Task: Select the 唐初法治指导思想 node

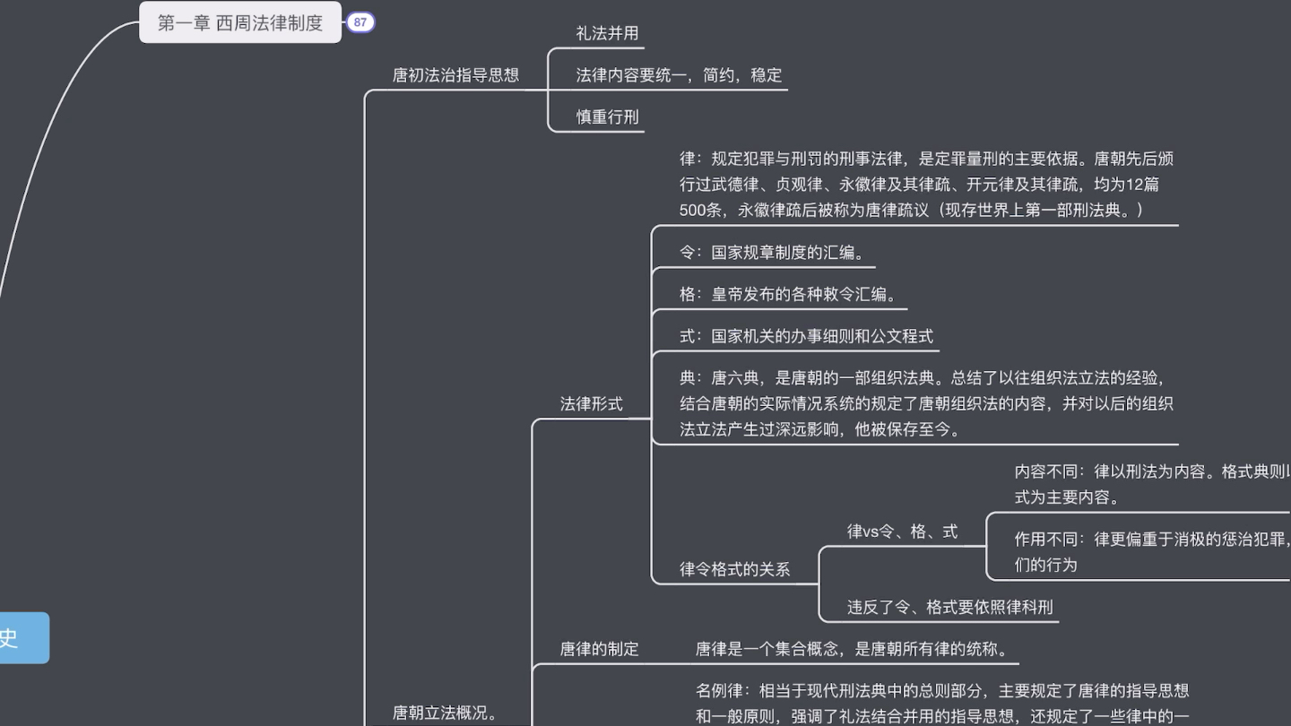Action: tap(455, 75)
